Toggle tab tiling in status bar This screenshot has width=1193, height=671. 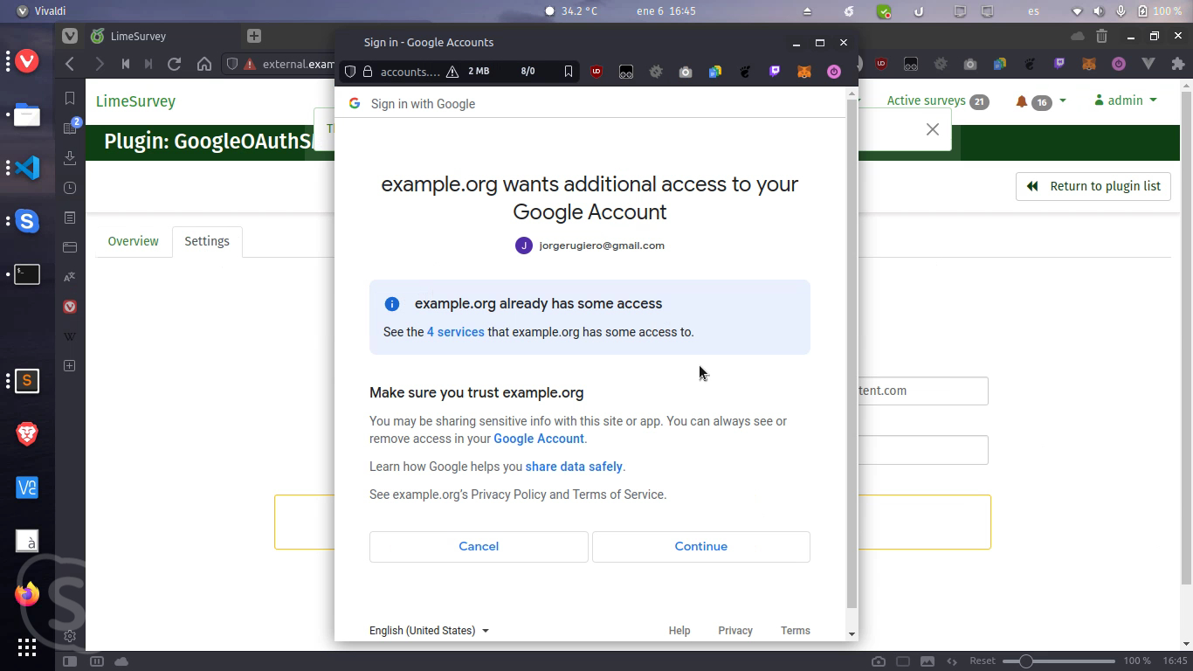[903, 661]
